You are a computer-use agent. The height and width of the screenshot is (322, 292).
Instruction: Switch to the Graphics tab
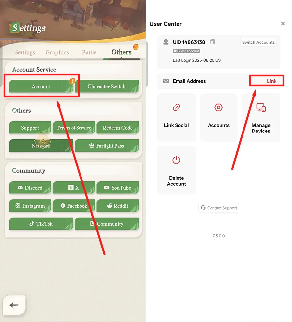point(57,52)
